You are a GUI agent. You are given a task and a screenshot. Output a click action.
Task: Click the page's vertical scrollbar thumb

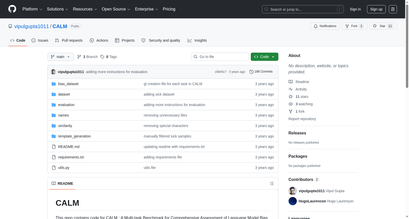[407, 46]
